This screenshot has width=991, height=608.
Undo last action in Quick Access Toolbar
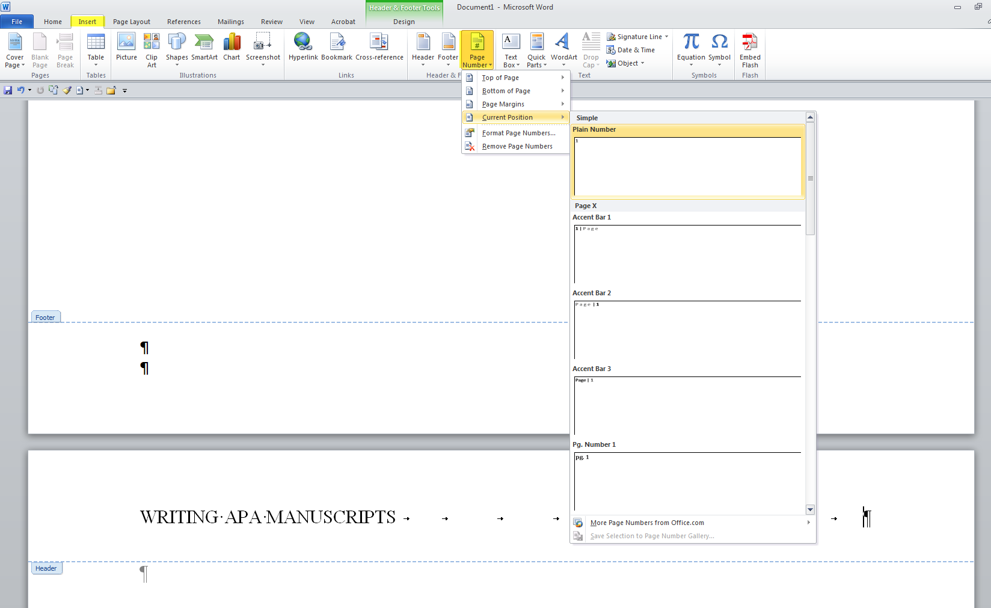tap(21, 90)
